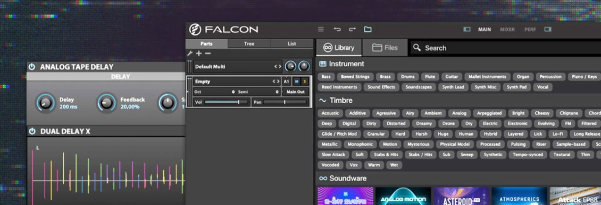Screen dimensions: 601x205
Task: Filter by the Mallet Instruments tag
Action: tap(487, 77)
